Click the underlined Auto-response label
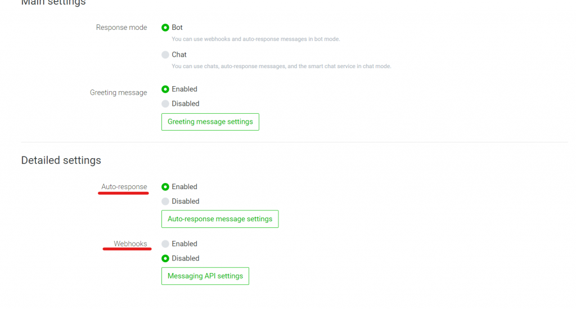The image size is (576, 309). point(124,187)
